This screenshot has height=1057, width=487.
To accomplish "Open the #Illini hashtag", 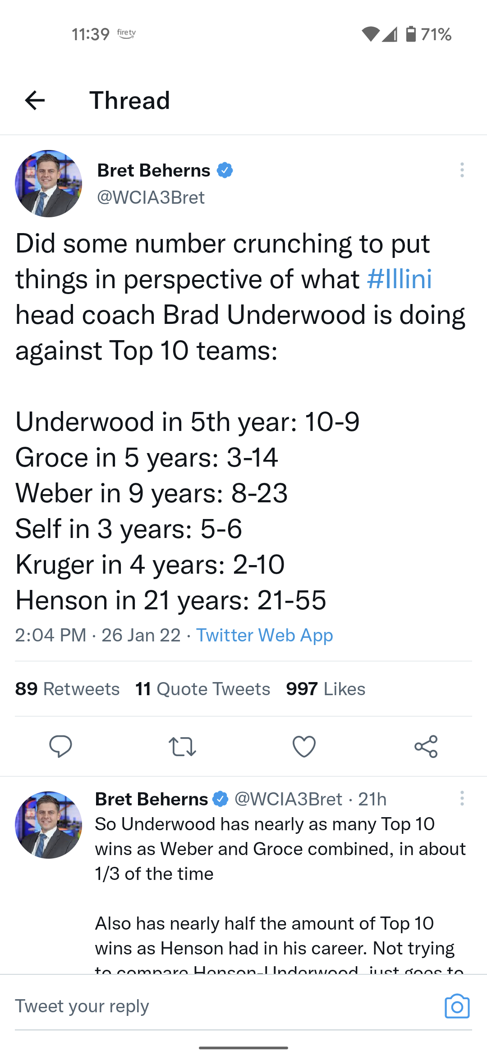I will [x=400, y=279].
